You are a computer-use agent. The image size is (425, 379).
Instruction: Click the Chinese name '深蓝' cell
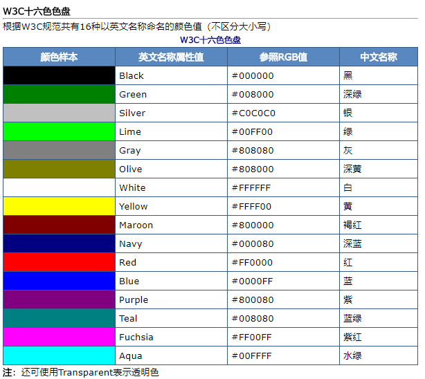tap(379, 244)
